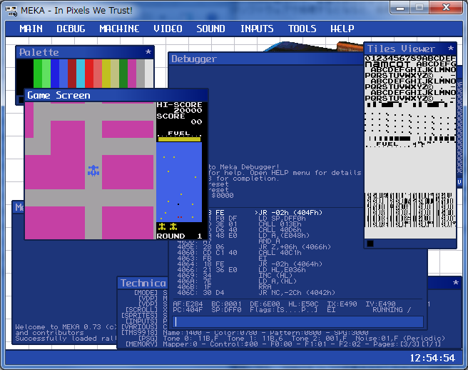Screen dimensions: 468x370
Task: Minimize the MEKA window
Action: coord(400,8)
